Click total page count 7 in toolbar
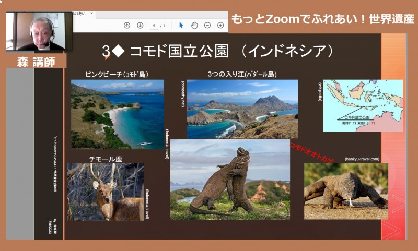This screenshot has height=251, width=418. tap(164, 26)
